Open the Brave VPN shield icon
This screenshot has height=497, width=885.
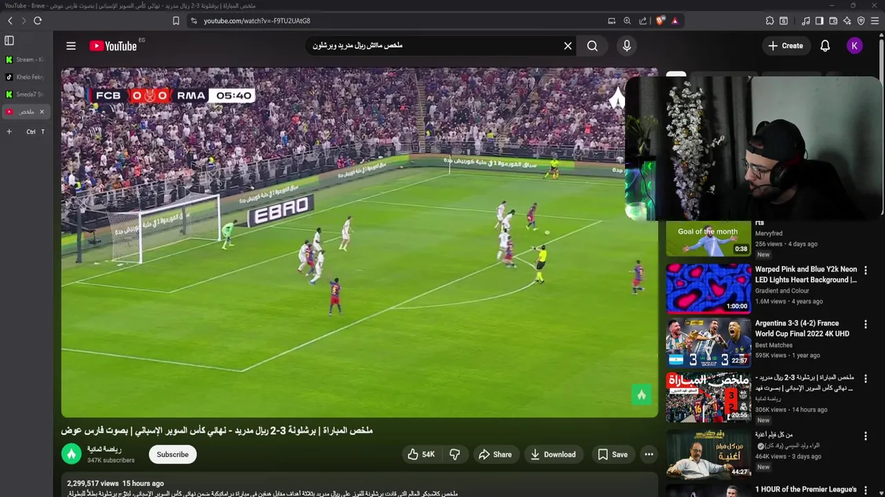point(861,21)
